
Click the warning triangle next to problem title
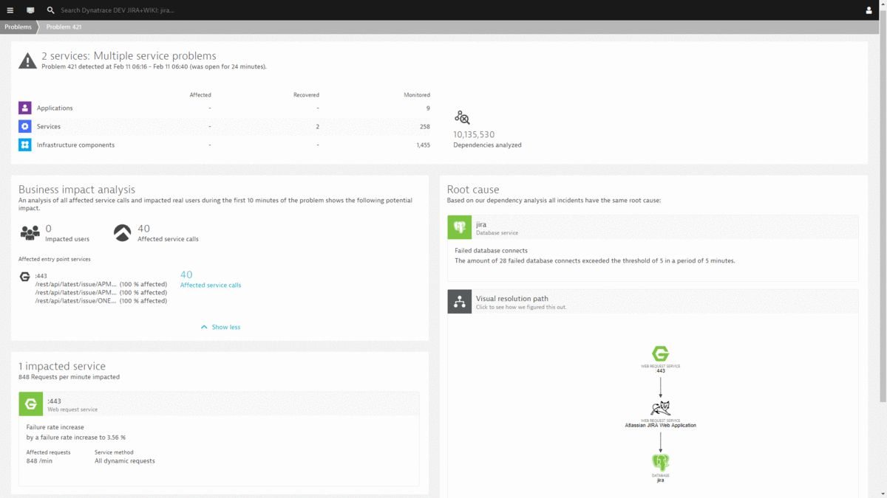(27, 60)
